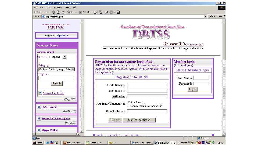
Task: Click the bullet icon beside BLAST search
Action: 39,107
